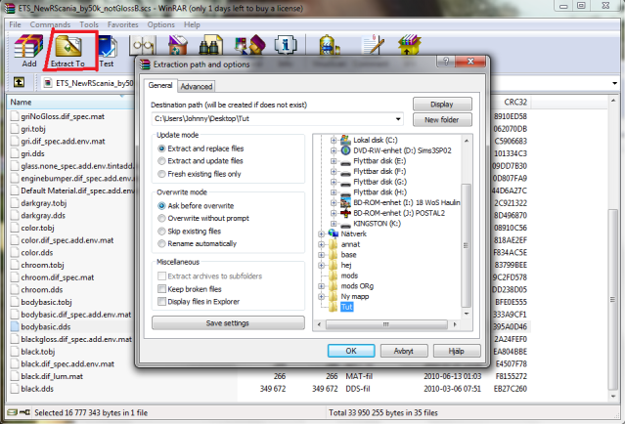Click the help question-mark button in dialog title
The height and width of the screenshot is (424, 625).
pyautogui.click(x=446, y=62)
